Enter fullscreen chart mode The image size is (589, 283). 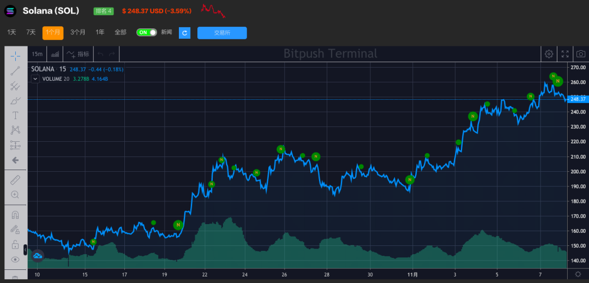[x=565, y=54]
